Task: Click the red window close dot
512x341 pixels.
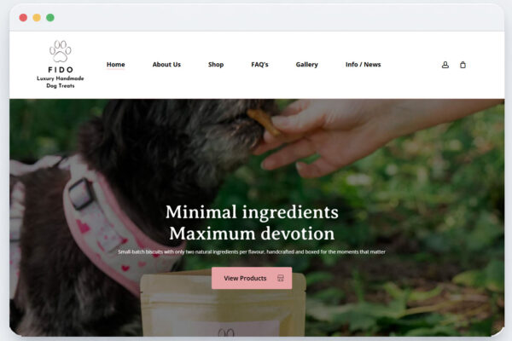Action: click(23, 17)
